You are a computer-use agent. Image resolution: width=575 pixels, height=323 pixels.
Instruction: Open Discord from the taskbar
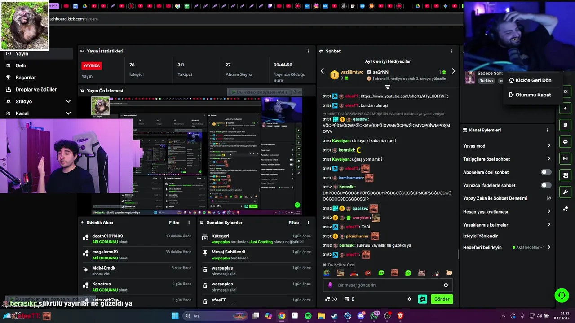click(x=361, y=316)
